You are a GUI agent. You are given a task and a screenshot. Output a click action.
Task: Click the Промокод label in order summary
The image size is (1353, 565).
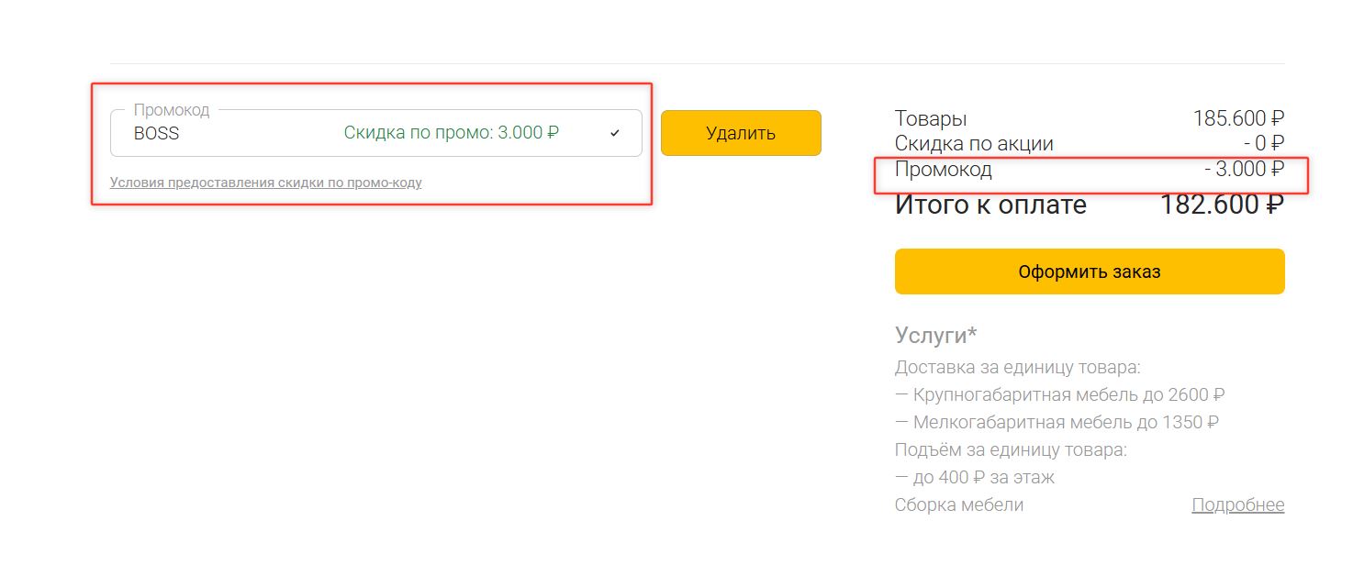[x=943, y=170]
